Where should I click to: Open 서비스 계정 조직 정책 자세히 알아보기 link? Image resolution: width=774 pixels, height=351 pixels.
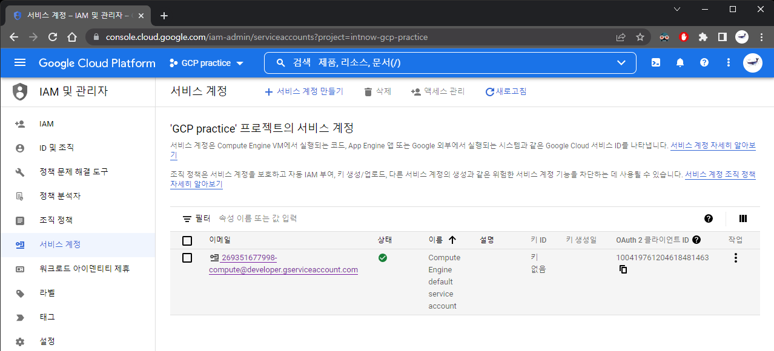(x=720, y=174)
